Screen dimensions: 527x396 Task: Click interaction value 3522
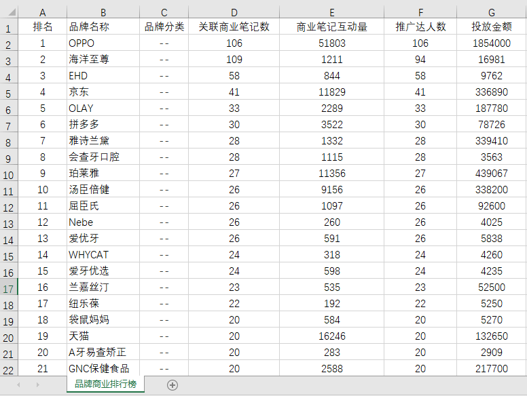point(331,125)
